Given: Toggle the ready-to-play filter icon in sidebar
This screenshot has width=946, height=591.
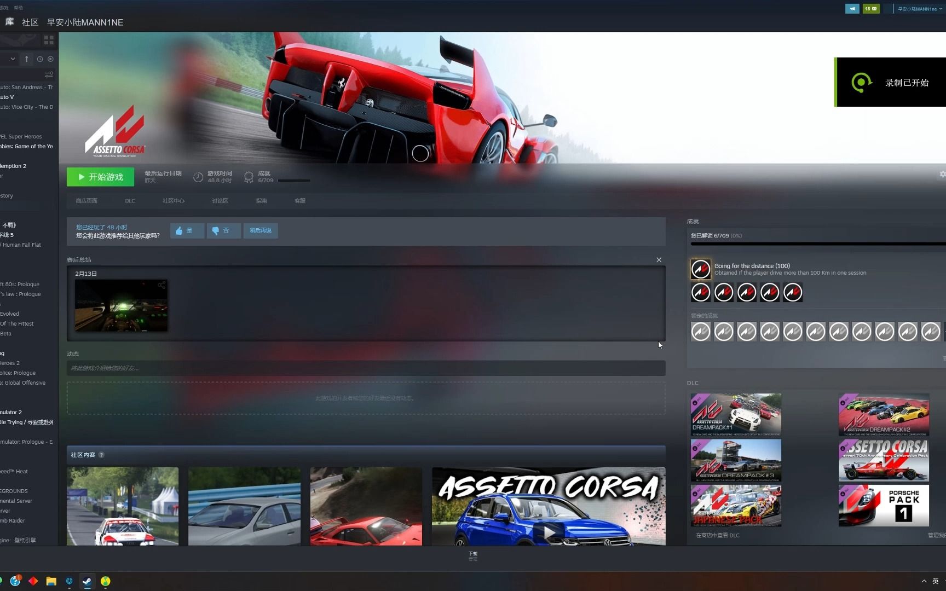Looking at the screenshot, I should [50, 59].
